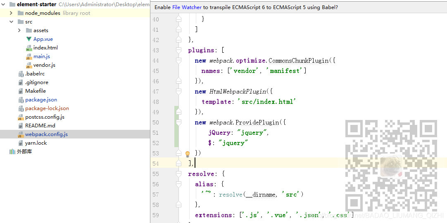
Task: Click the yarn.lock file icon
Action: (x=21, y=143)
